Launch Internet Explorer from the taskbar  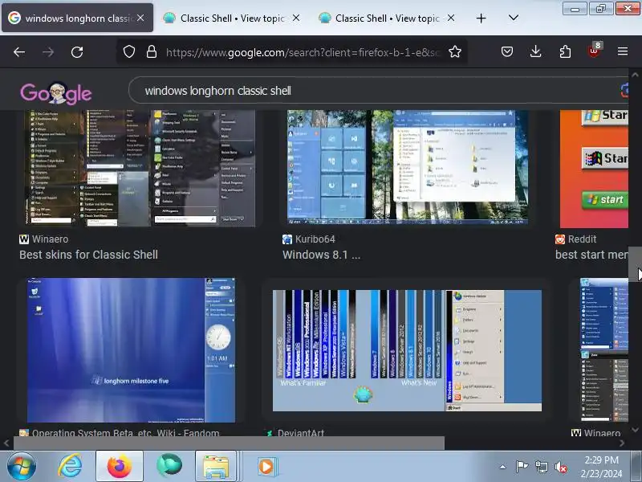[70, 466]
